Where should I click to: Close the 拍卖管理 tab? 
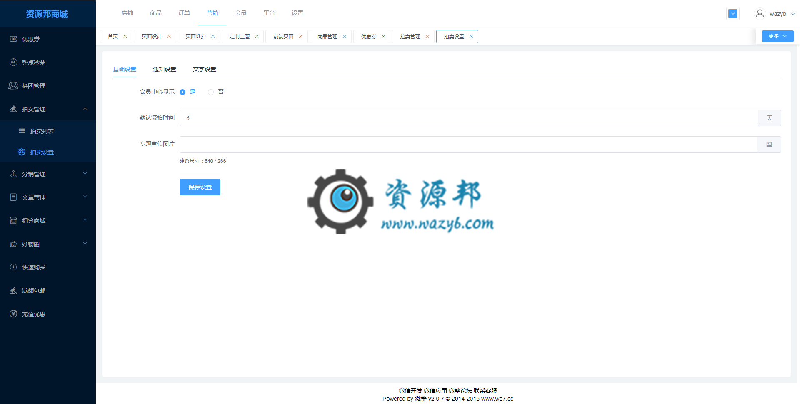[427, 37]
